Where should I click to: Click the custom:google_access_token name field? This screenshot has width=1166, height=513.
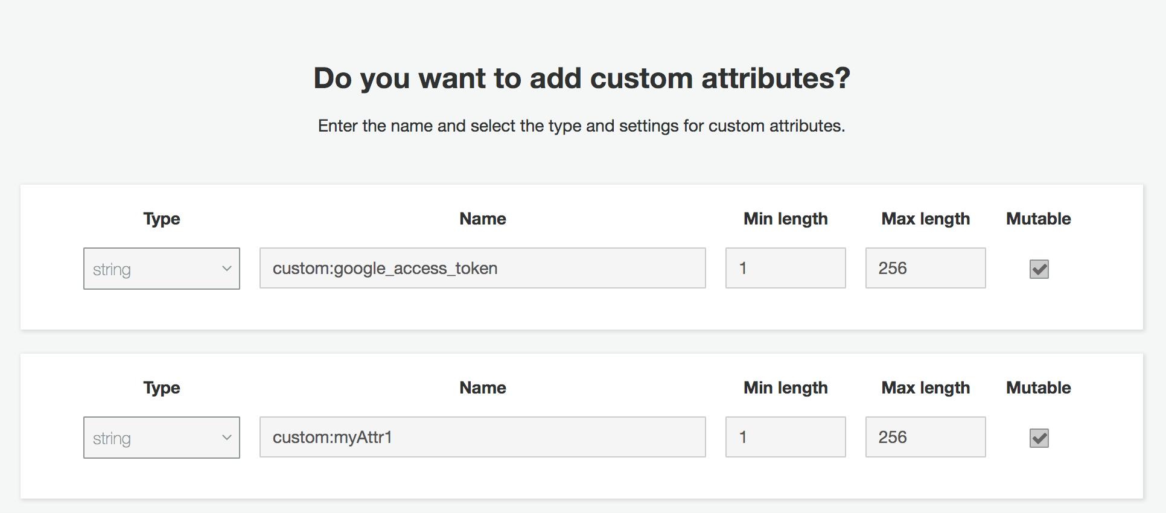tap(482, 268)
